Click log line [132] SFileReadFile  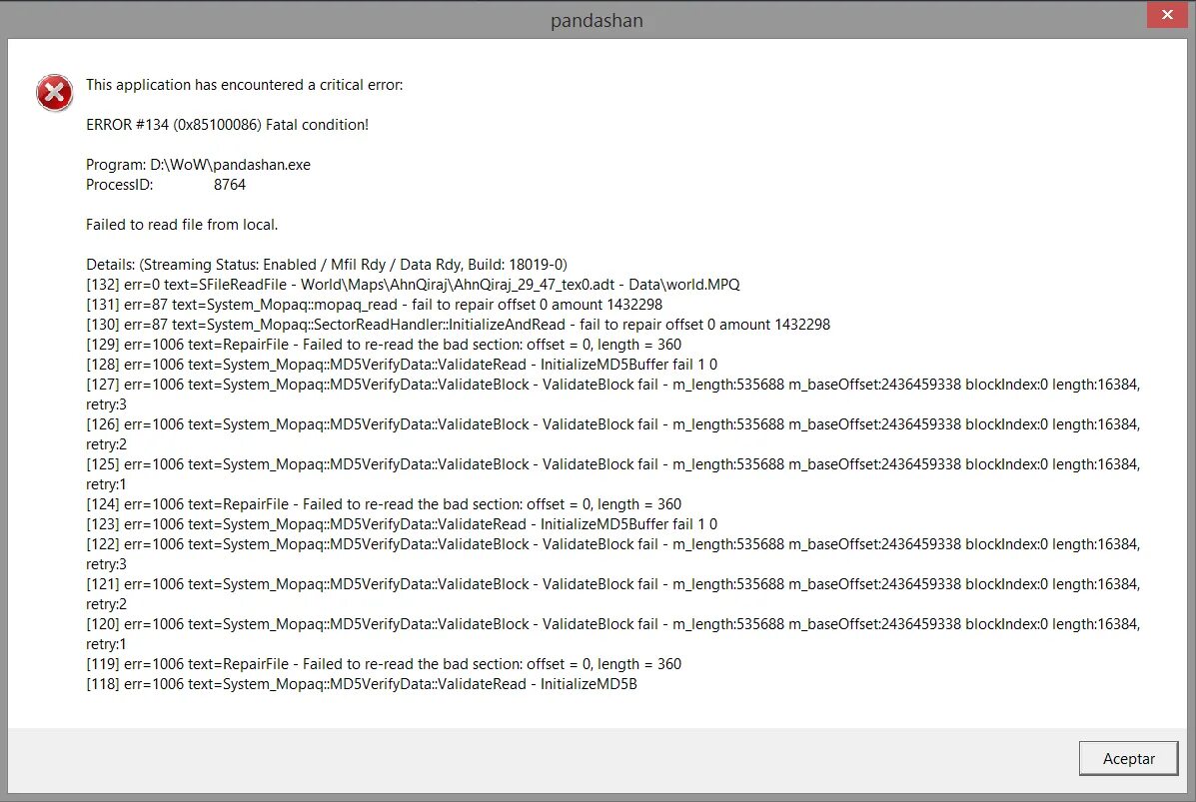click(x=413, y=285)
